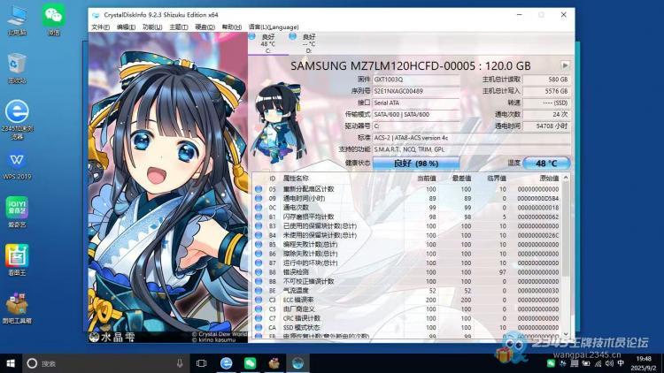Screen dimensions: 664x373
Task: Click the ACS-2 | ATA8-ACS version 4c standard field
Action: pos(471,138)
